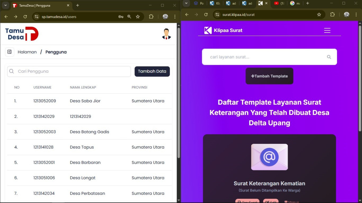
Task: Switch to the Google browser tab
Action: (295, 3)
